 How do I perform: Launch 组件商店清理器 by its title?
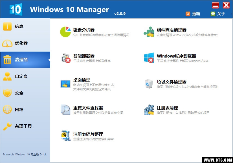[172, 30]
